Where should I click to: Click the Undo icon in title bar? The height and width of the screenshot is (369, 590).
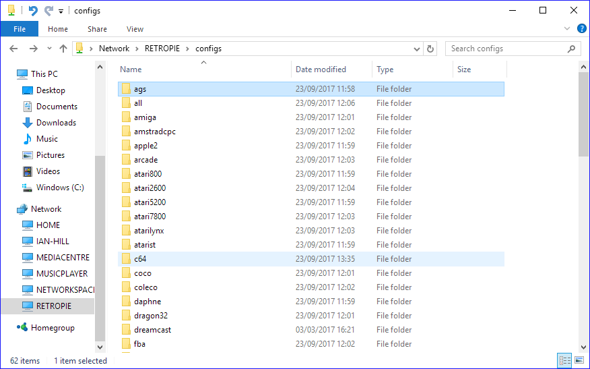coord(33,11)
